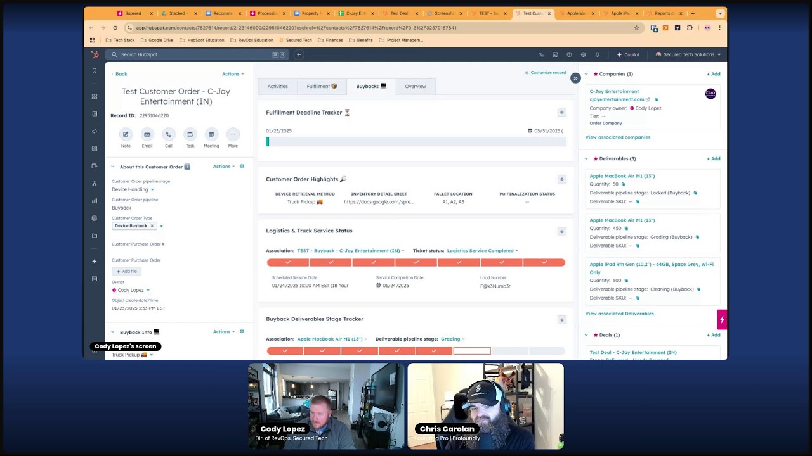Open the Tech Stack bookmarks folder
Screen dimensions: 812x456
point(121,40)
